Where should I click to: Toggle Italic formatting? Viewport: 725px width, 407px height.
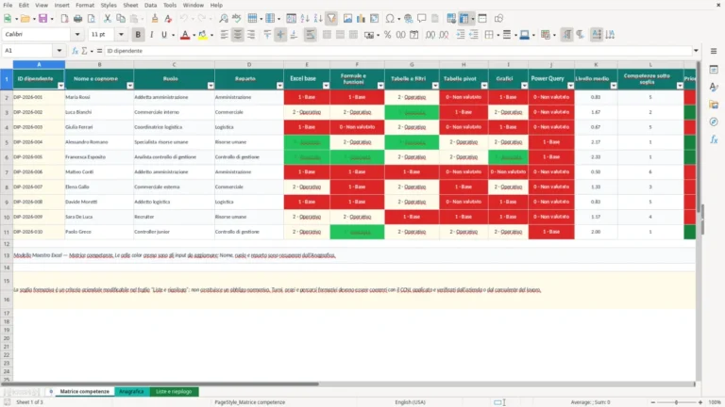151,35
